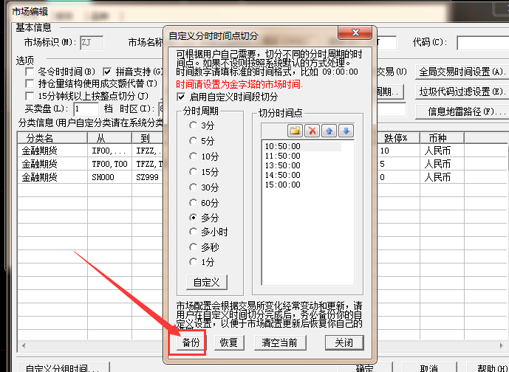Viewport: 509px width, 372px height.
Task: Select the 3分 period radio button
Action: pyautogui.click(x=194, y=125)
